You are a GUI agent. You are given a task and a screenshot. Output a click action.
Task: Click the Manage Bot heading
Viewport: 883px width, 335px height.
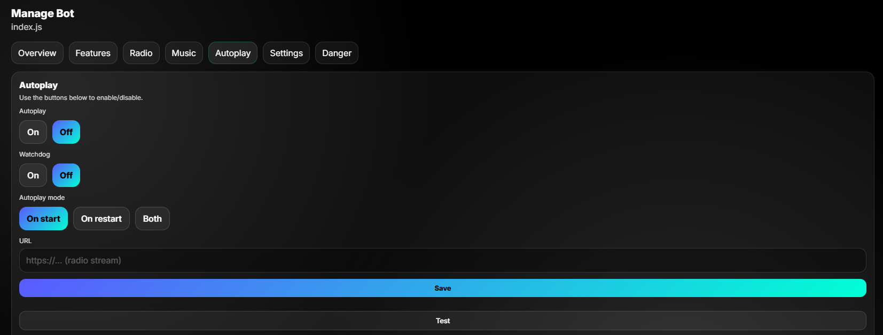coord(43,13)
